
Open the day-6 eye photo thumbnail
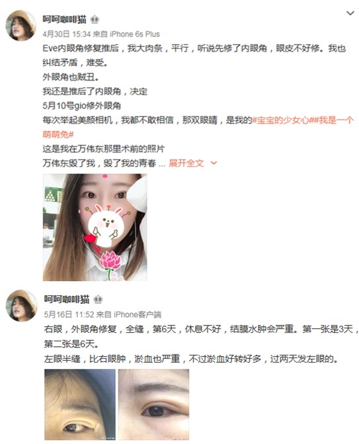coord(153,404)
